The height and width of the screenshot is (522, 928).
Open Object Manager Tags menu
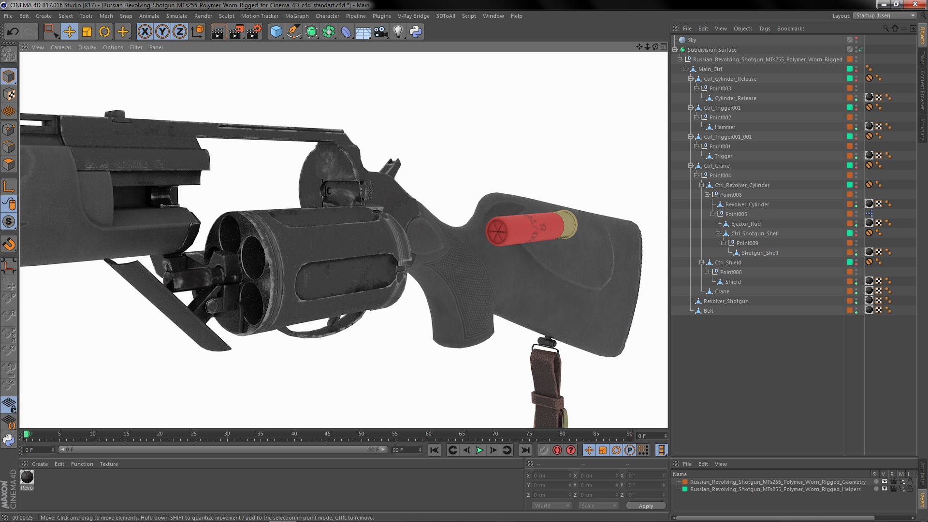coord(765,29)
